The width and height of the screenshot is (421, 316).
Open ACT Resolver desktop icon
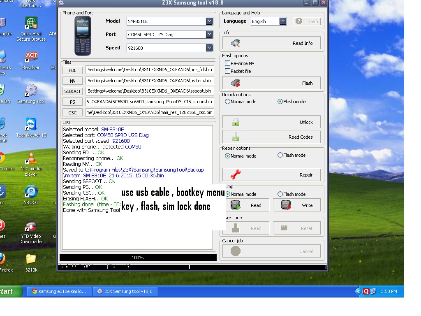coord(31,61)
